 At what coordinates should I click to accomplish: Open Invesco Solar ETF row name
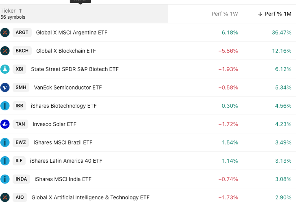coord(54,124)
